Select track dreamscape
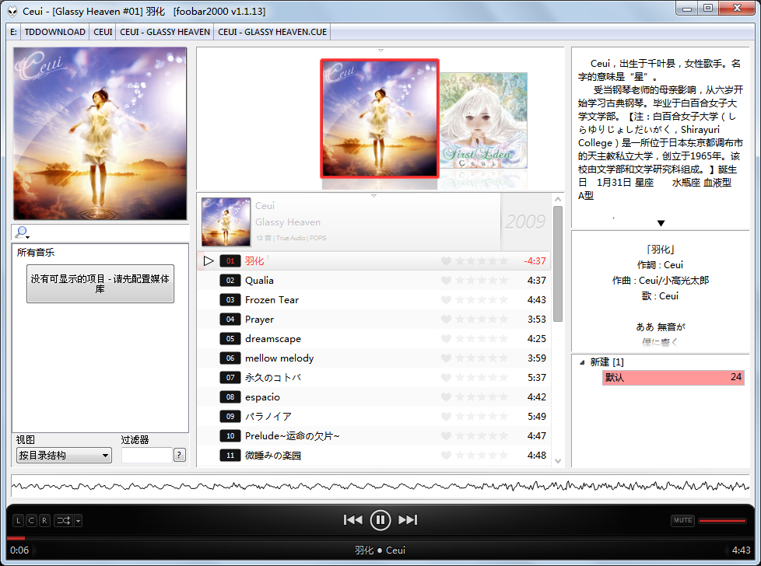Image resolution: width=761 pixels, height=566 pixels. [x=374, y=338]
